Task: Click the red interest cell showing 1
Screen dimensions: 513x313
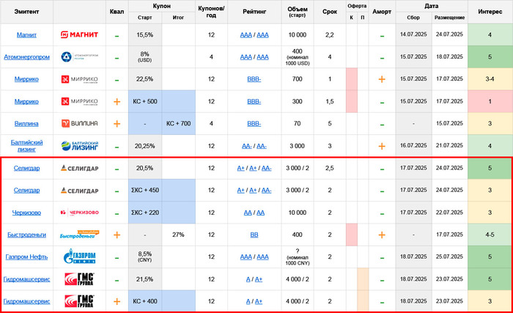Action: [490, 102]
